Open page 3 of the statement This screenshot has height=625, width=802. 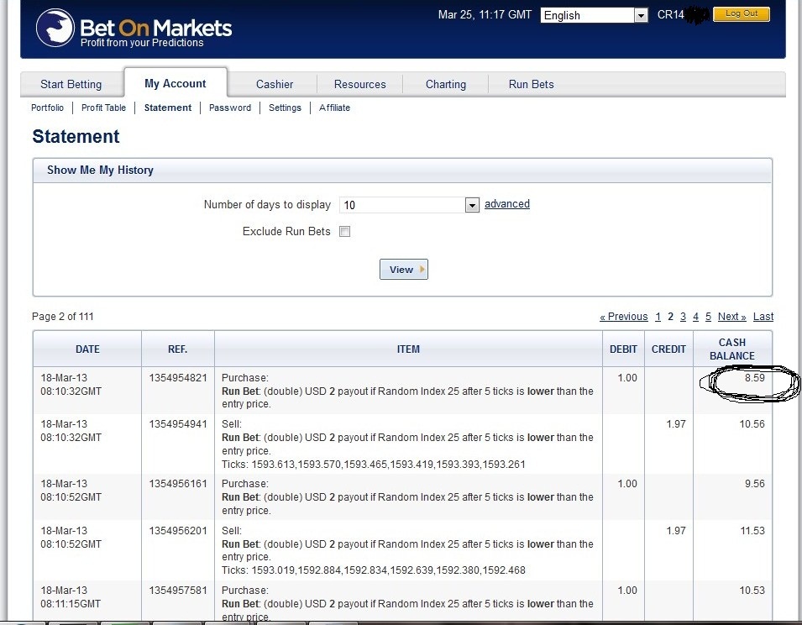click(683, 317)
